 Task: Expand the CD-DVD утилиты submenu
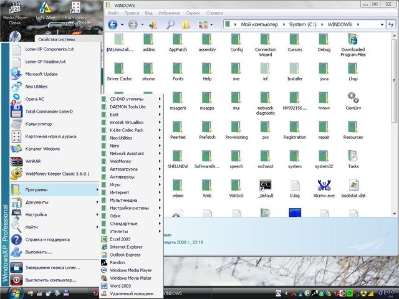point(132,99)
